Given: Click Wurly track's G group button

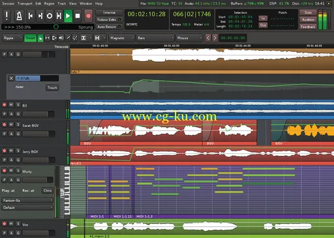Looking at the screenshot, I should point(18,180).
